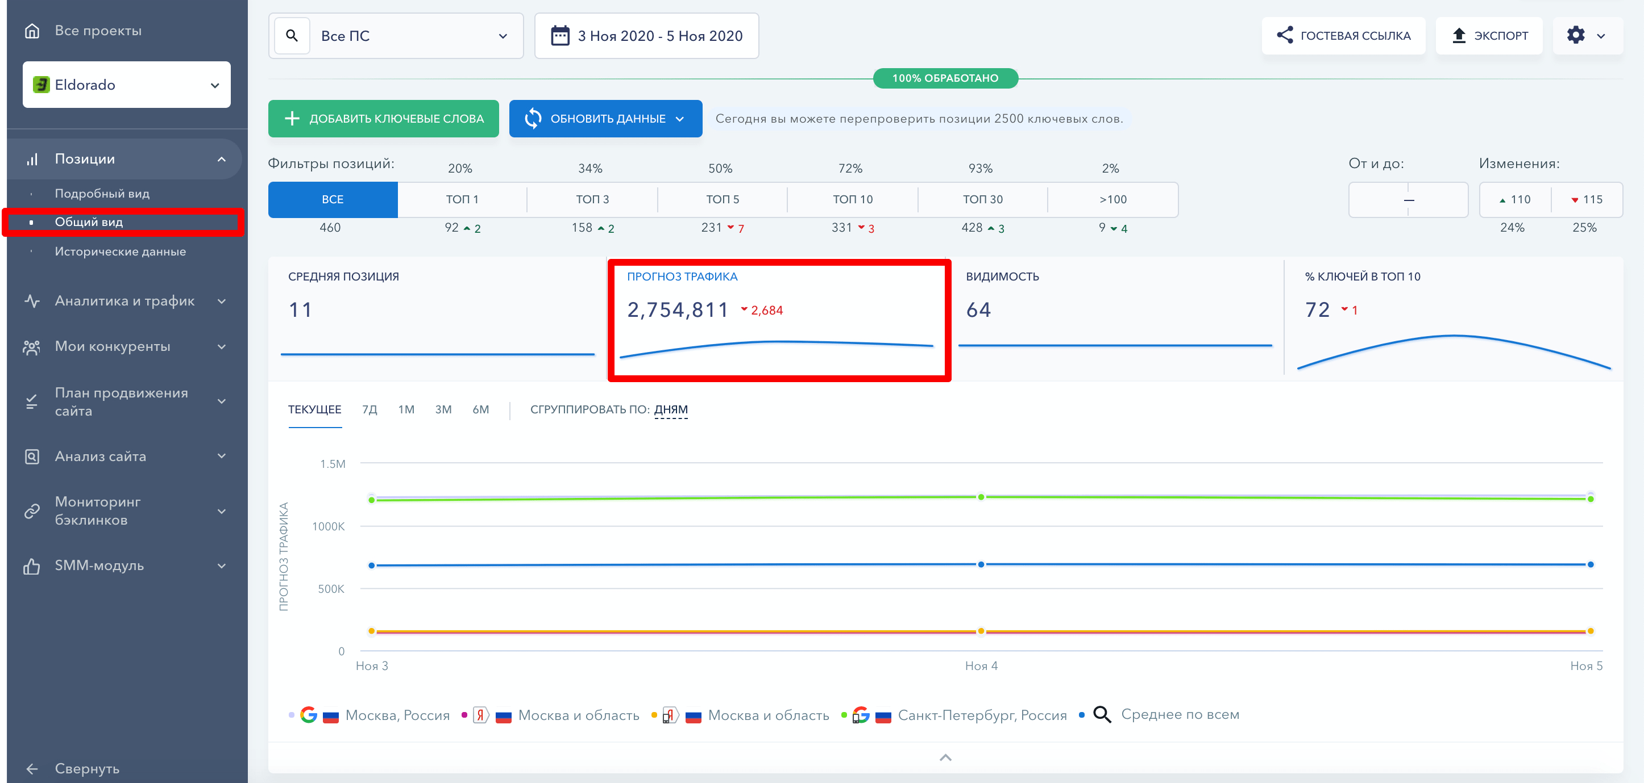Image resolution: width=1644 pixels, height=783 pixels.
Task: Open Общий вид in sidebar
Action: [x=89, y=223]
